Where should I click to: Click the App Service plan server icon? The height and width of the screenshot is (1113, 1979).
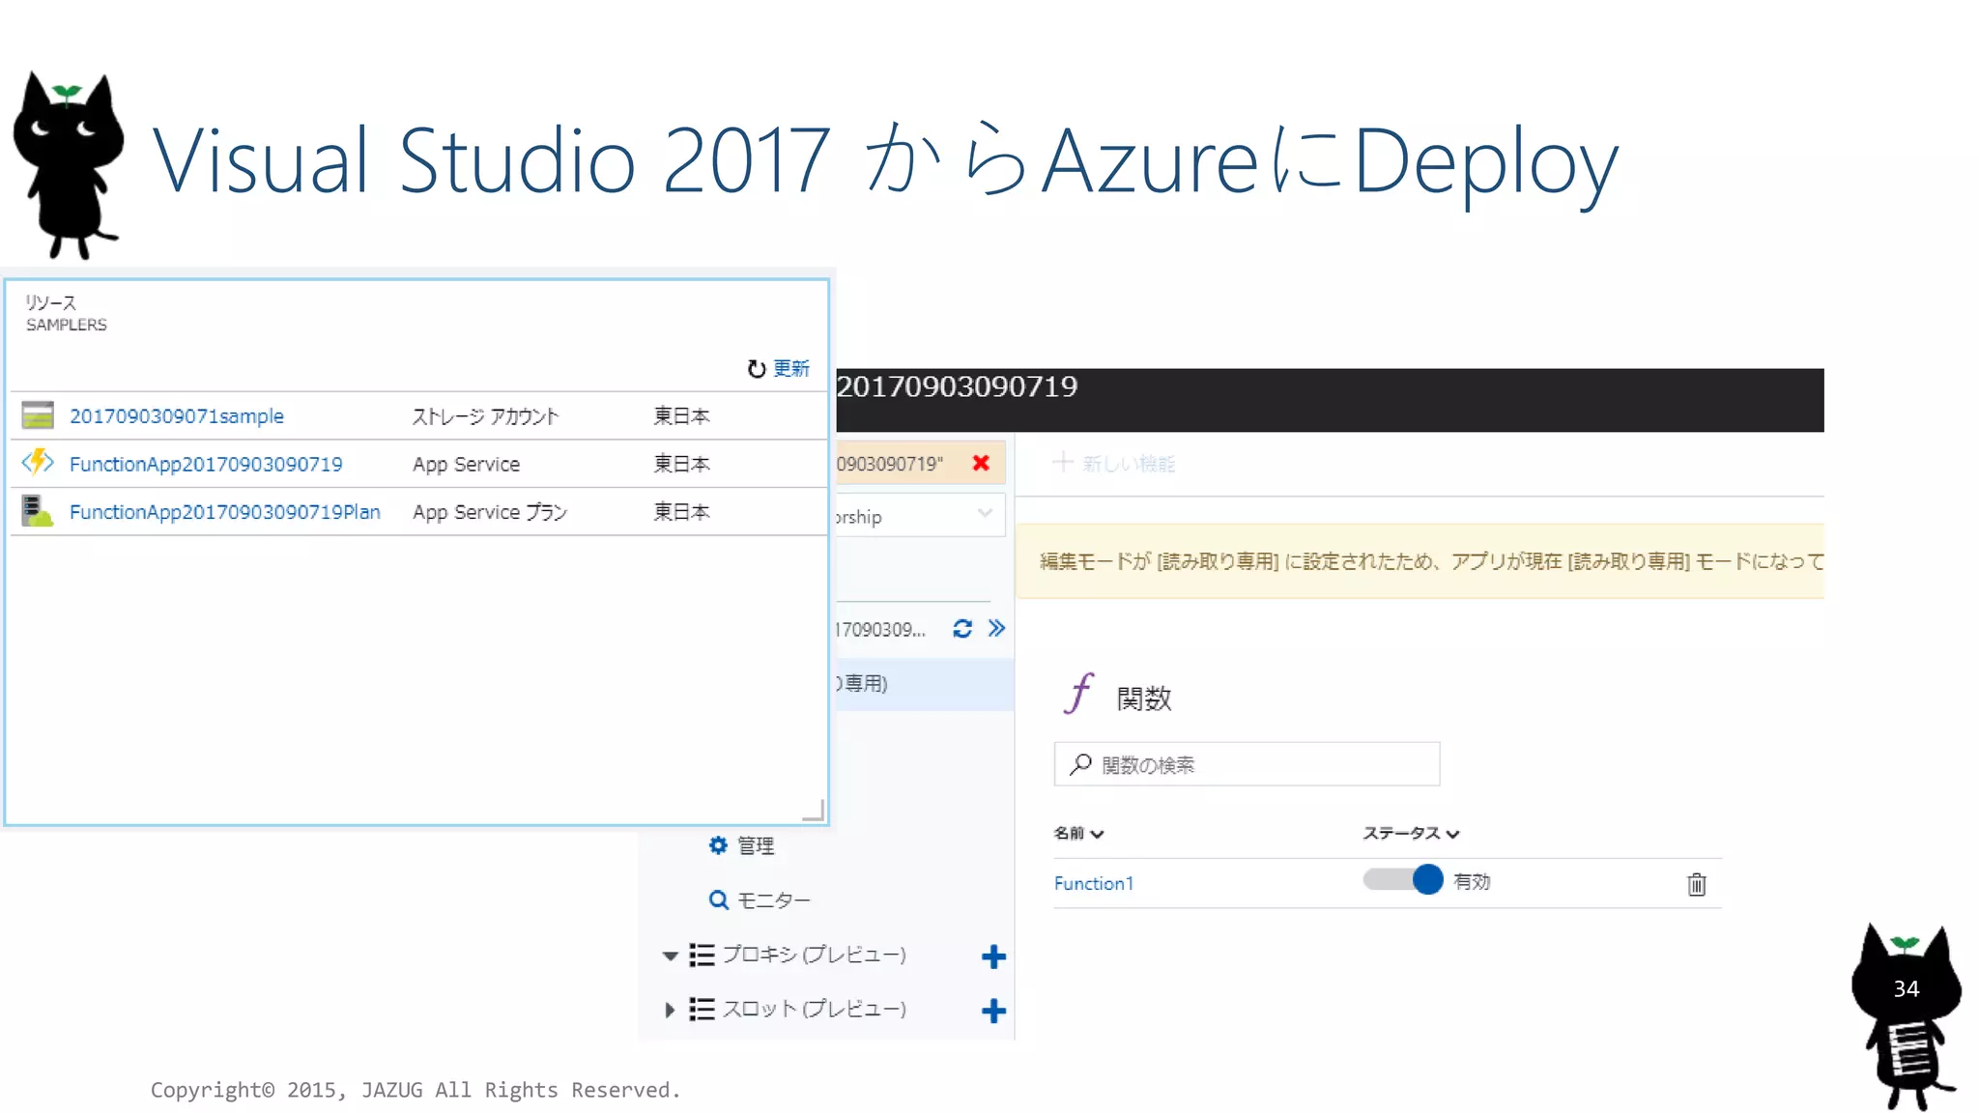[38, 511]
